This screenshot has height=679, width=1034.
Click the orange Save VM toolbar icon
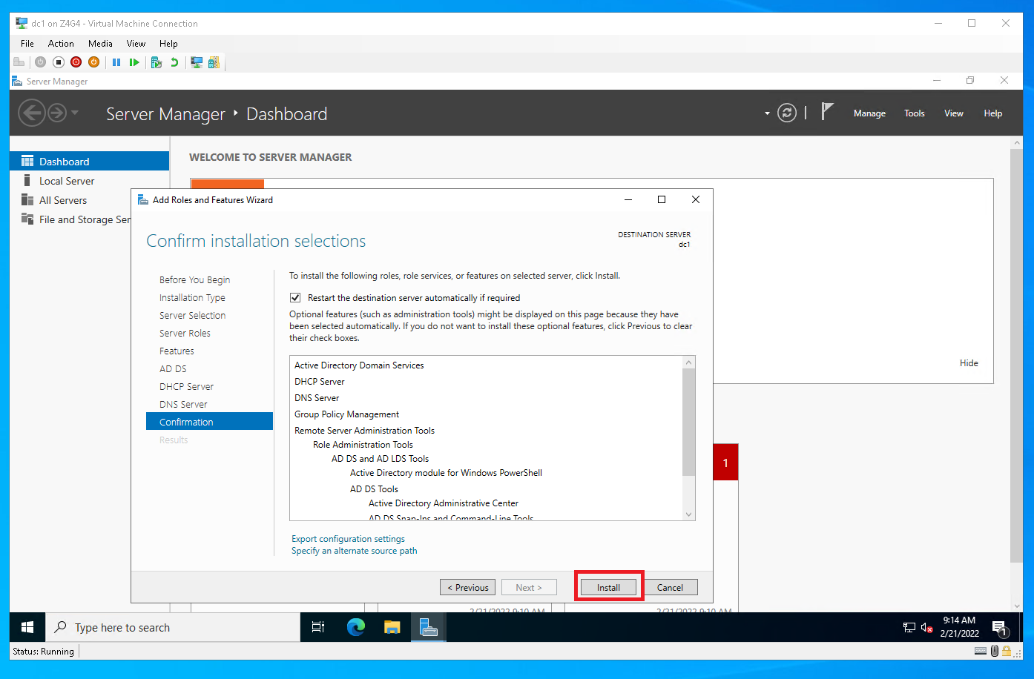point(93,62)
